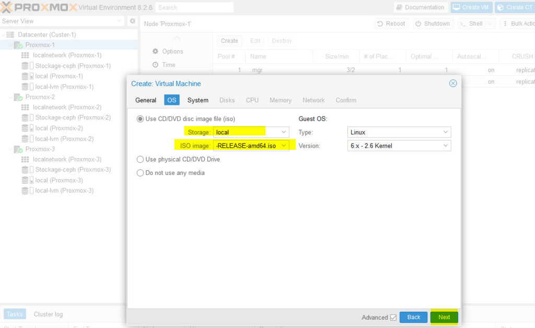Collapse the Proxmox-3 tree node
Viewport: 535px width, 328px height.
pyautogui.click(x=10, y=149)
